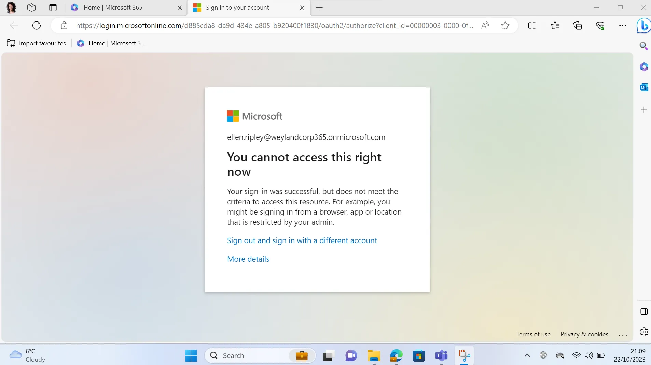This screenshot has height=365, width=651.
Task: Open Microsoft 365 in the sidebar
Action: pyautogui.click(x=644, y=67)
